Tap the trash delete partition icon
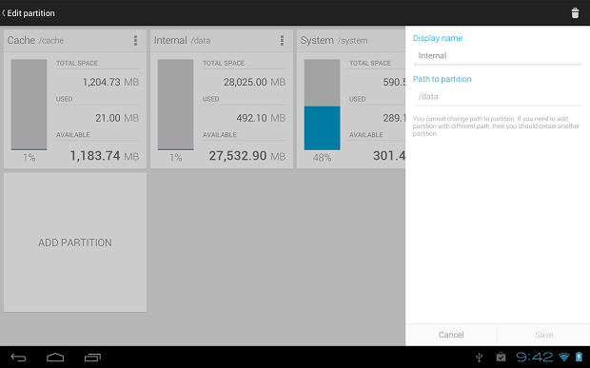Viewport: 590px width, 368px height. [575, 12]
